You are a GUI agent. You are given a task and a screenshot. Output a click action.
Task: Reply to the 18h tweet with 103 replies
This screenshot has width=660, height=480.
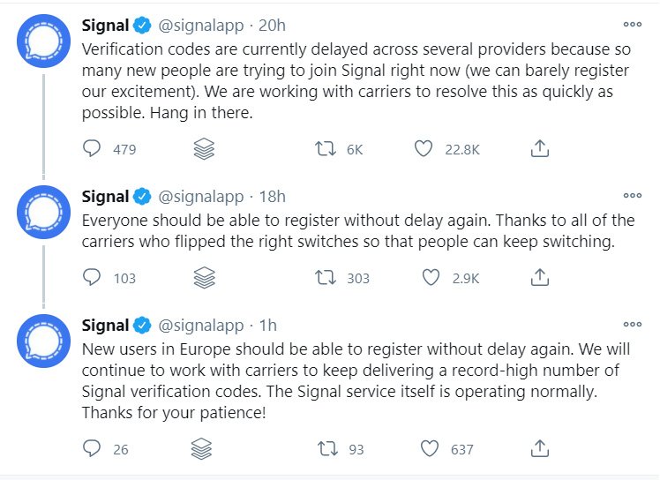(92, 278)
